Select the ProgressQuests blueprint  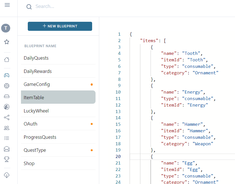click(x=58, y=137)
